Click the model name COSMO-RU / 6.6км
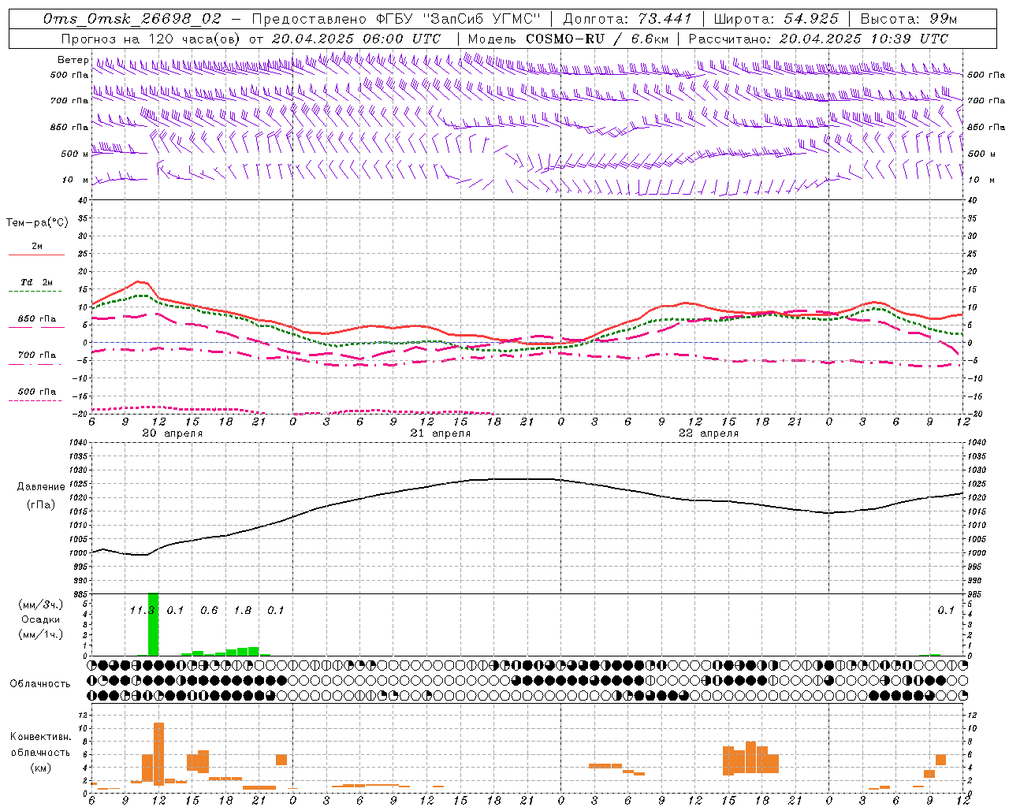This screenshot has height=807, width=1009. [597, 39]
